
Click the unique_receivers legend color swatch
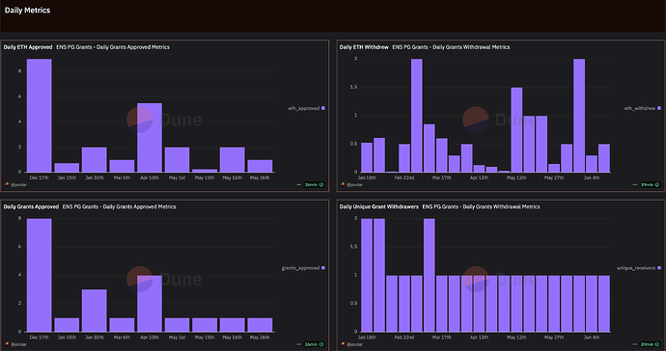[659, 268]
